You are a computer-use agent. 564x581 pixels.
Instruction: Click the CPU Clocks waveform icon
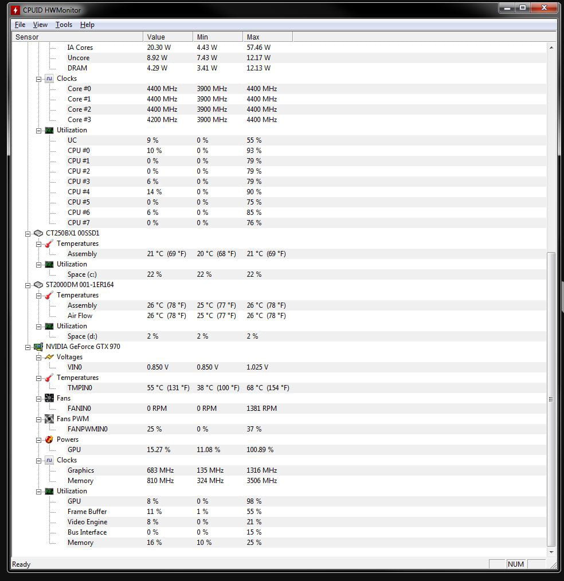pyautogui.click(x=49, y=78)
